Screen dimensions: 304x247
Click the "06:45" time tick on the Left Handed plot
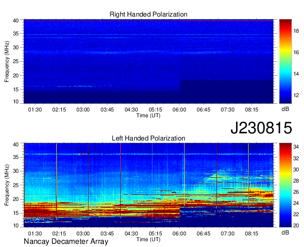click(x=203, y=234)
